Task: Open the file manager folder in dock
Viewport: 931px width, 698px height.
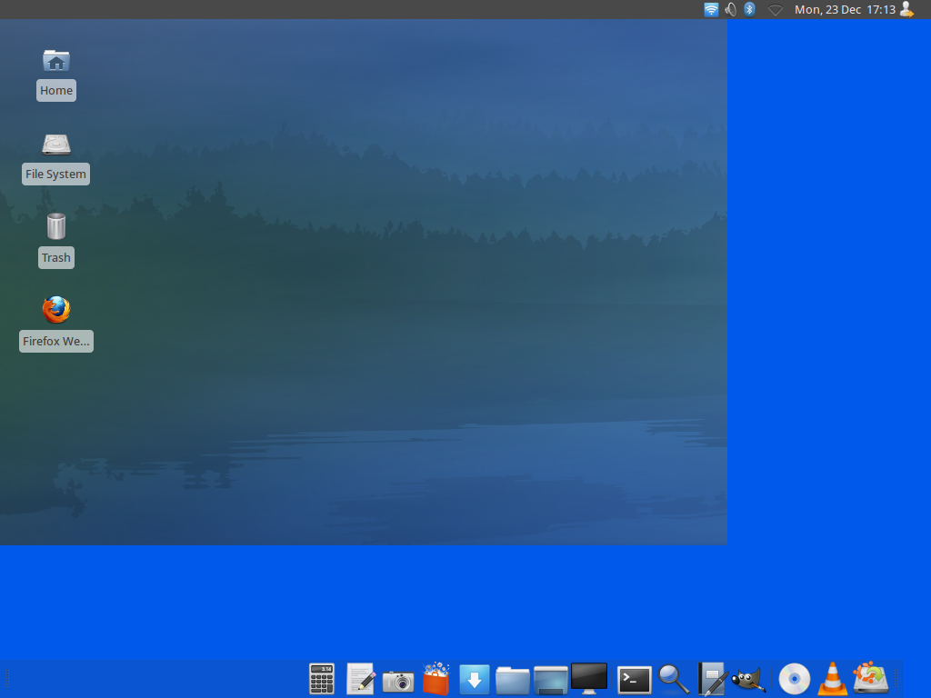Action: (x=513, y=680)
